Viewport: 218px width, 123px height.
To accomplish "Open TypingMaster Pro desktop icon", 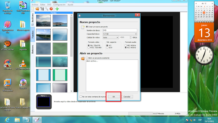I will tap(7, 27).
